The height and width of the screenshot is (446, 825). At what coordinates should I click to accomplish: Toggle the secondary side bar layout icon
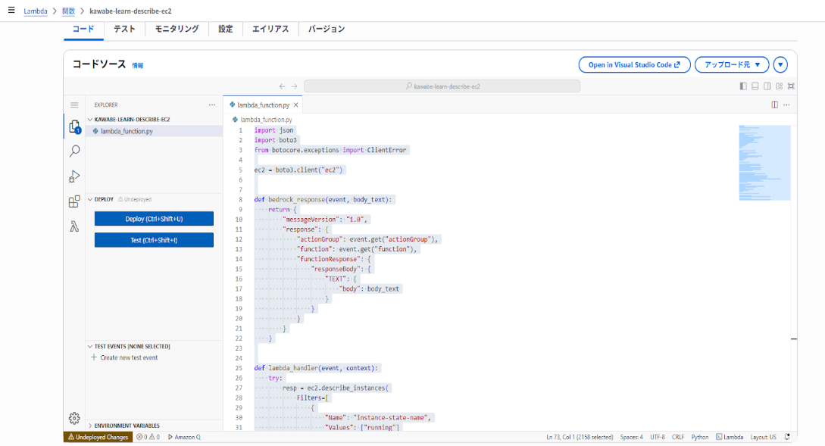click(x=767, y=86)
